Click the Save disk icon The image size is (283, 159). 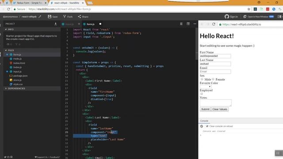(x=50, y=17)
